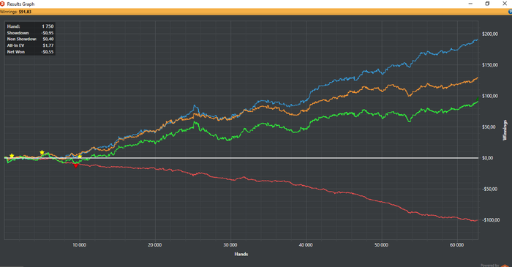Click the Winnings: $91,83 summary text
The height and width of the screenshot is (267, 512).
click(x=15, y=12)
